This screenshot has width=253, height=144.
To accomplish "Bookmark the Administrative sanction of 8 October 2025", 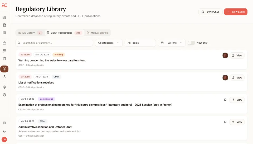I will pos(225,122).
